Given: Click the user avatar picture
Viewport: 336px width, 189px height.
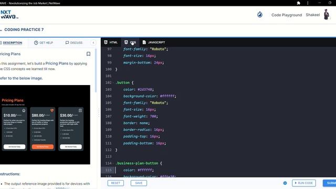Looking at the screenshot, I should pos(327,15).
